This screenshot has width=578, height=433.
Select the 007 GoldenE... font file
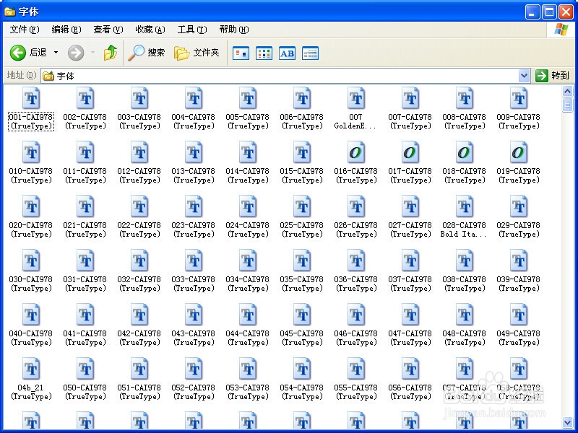pos(356,109)
